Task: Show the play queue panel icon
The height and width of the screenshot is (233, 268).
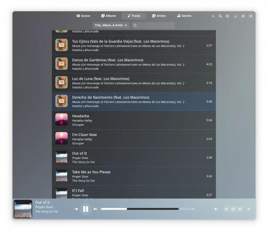Action: [x=249, y=209]
